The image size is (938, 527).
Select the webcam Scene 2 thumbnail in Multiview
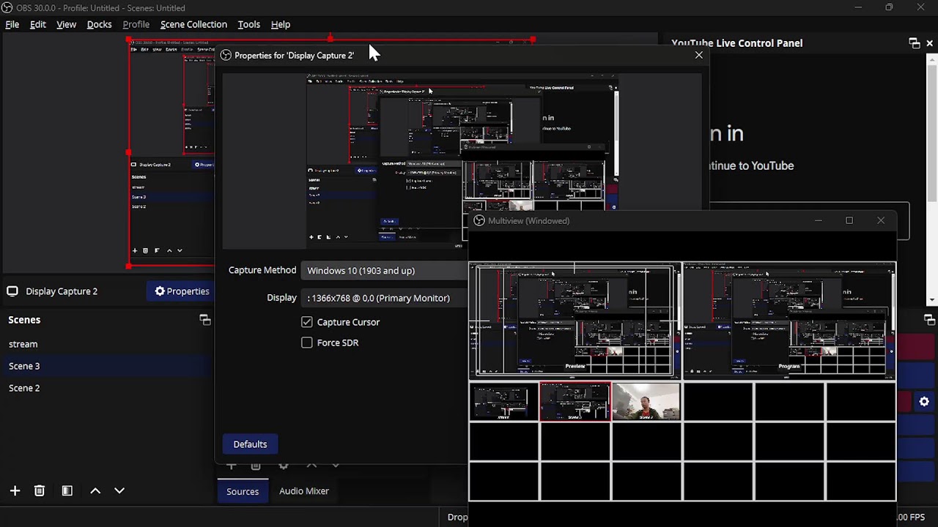[646, 402]
